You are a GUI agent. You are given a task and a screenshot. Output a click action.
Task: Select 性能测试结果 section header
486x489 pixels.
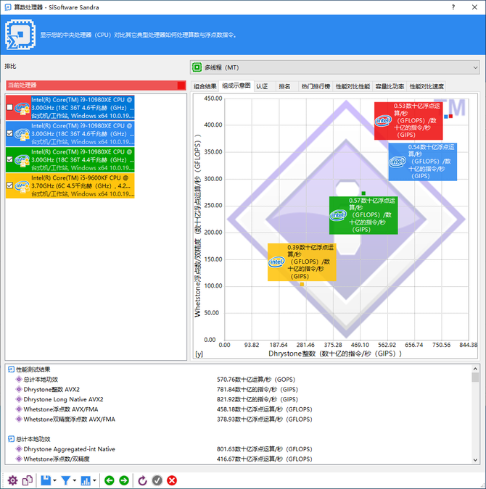33,369
